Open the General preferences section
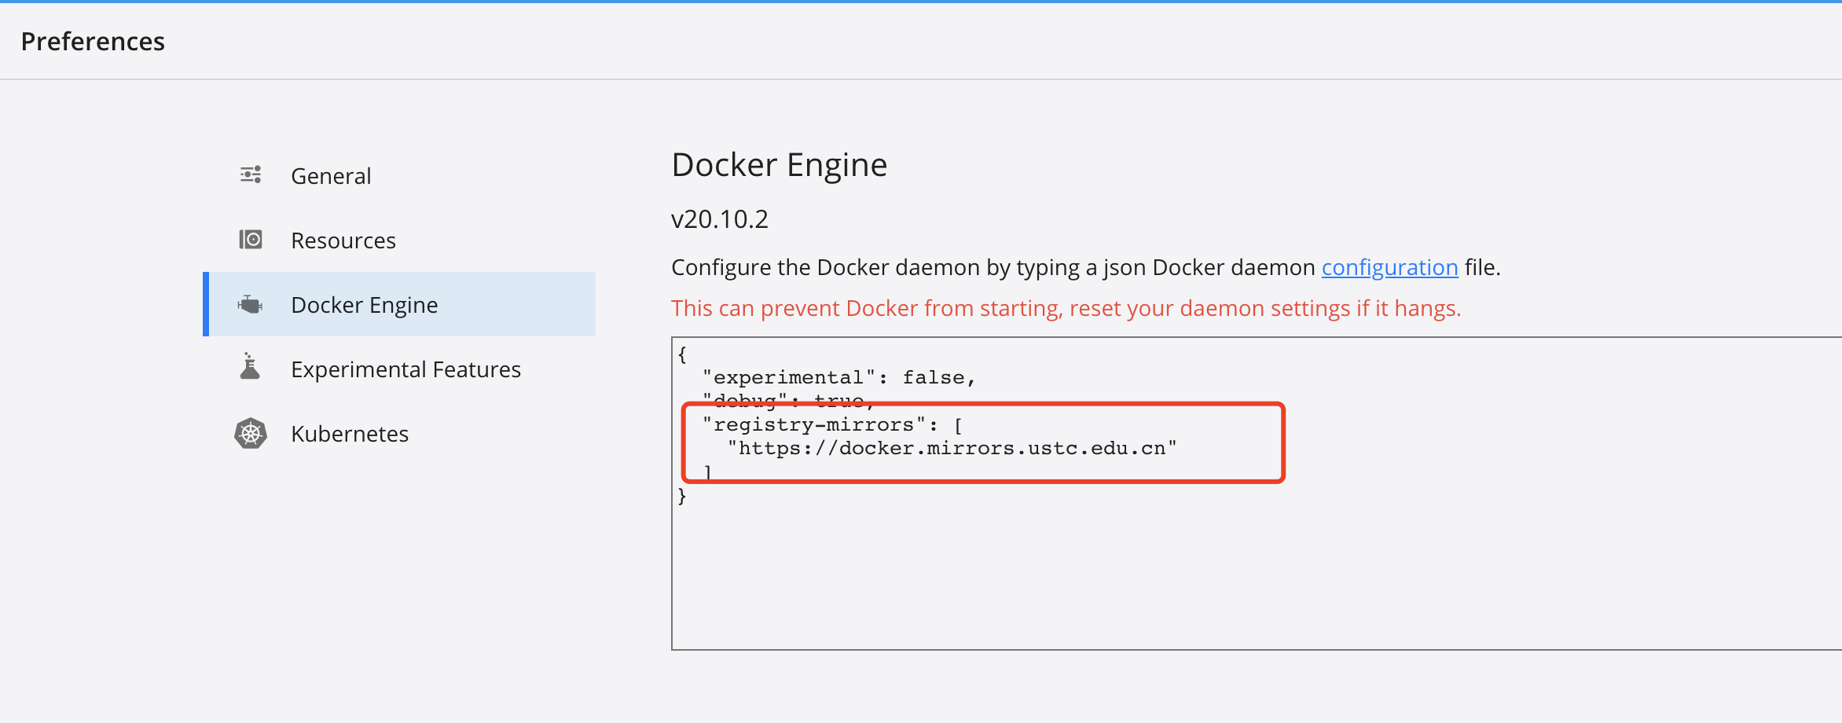This screenshot has height=723, width=1842. pos(331,175)
